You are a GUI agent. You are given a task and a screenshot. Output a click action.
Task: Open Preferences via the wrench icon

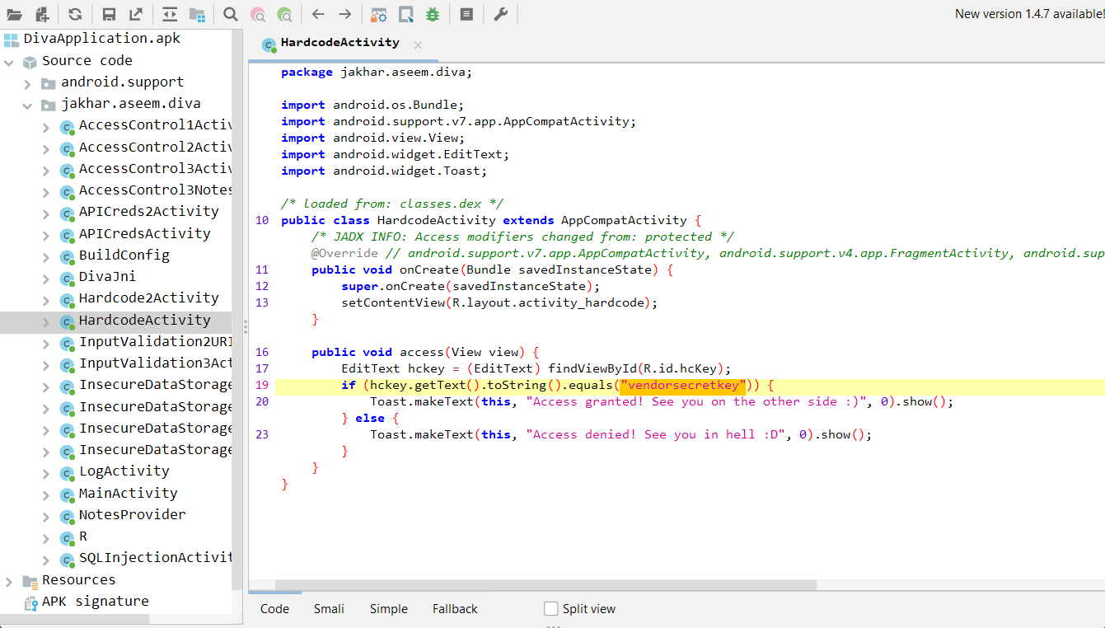(500, 14)
